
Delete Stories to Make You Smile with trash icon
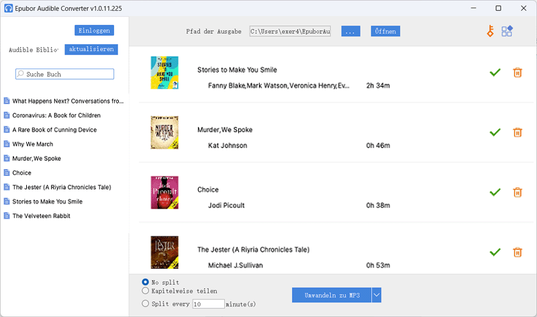[x=518, y=73]
